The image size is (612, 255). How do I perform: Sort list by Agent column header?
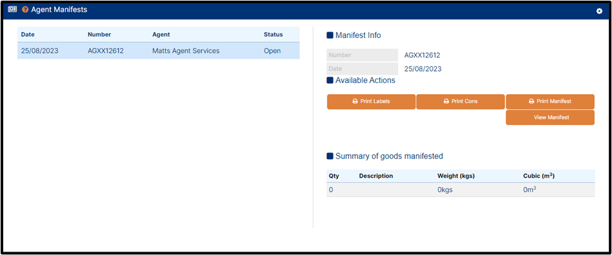[161, 34]
